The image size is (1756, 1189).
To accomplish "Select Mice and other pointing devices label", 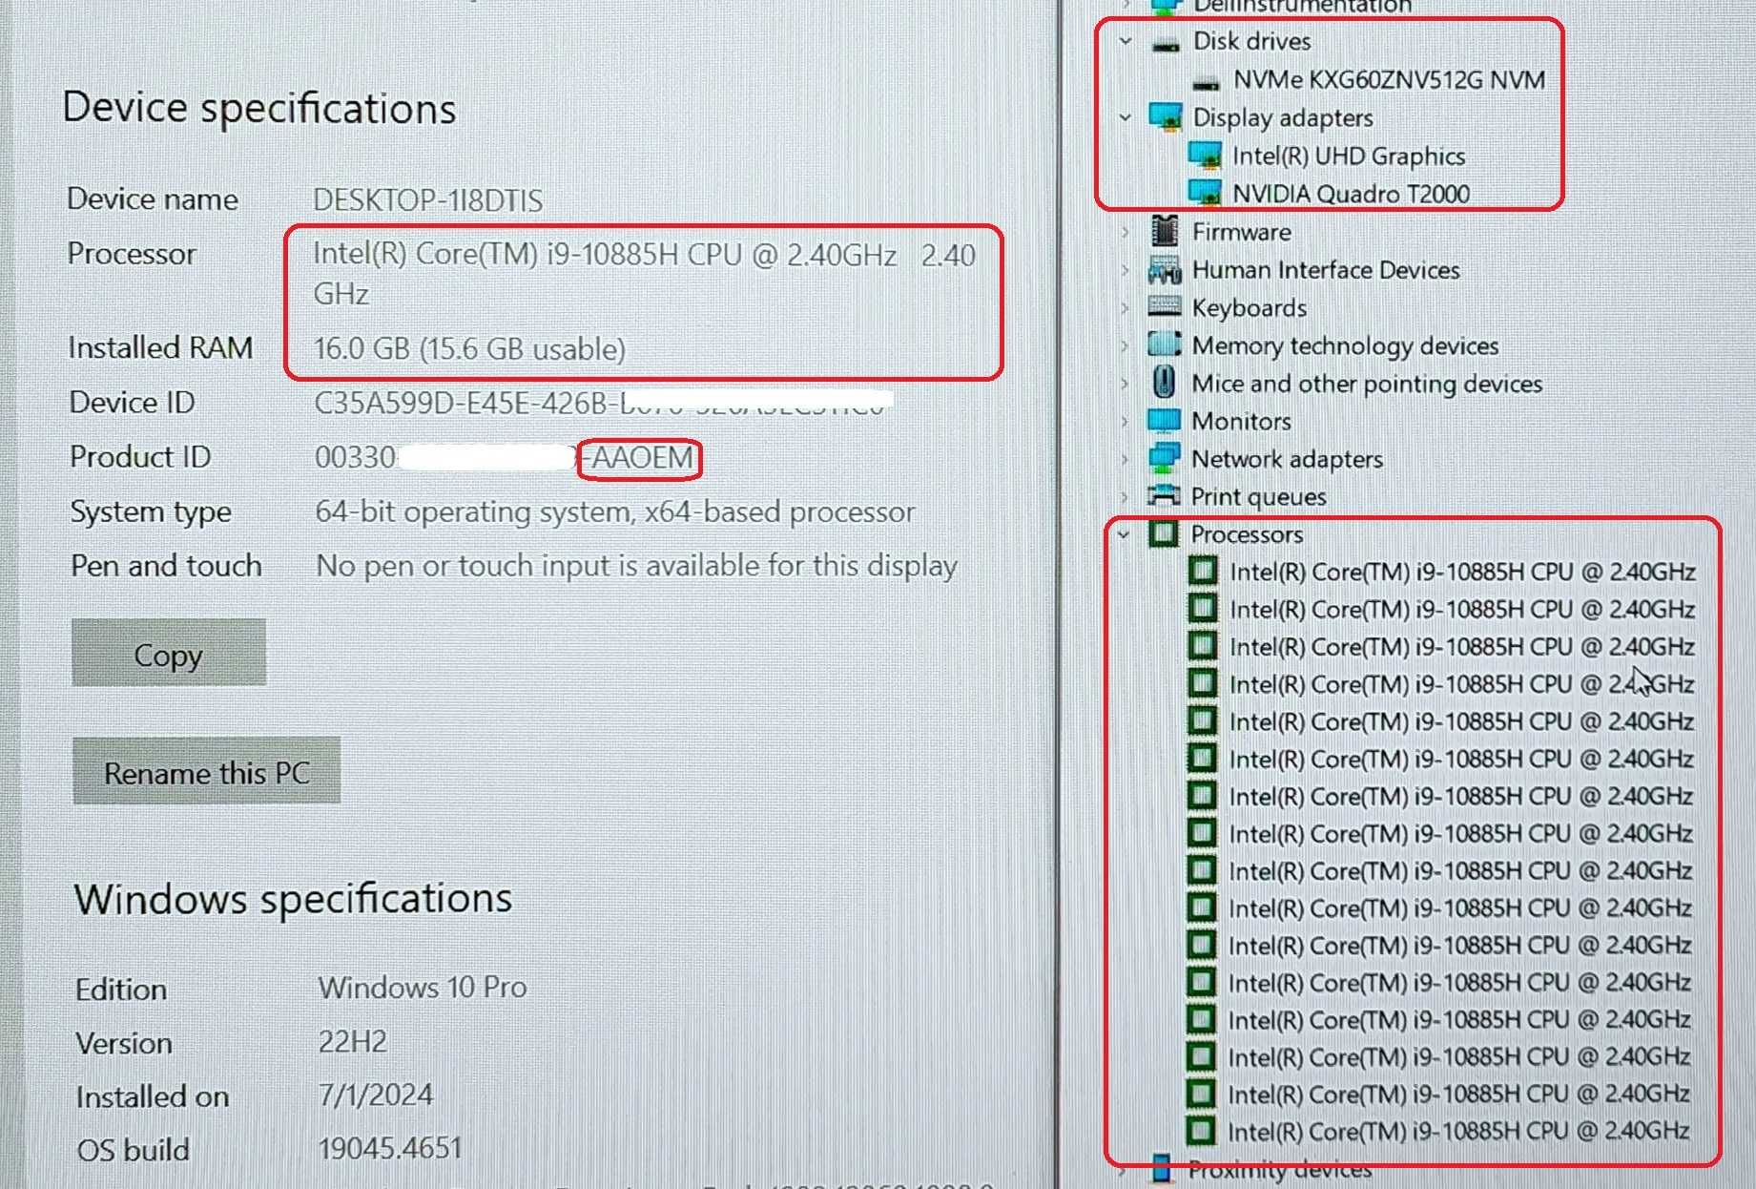I will (x=1367, y=384).
